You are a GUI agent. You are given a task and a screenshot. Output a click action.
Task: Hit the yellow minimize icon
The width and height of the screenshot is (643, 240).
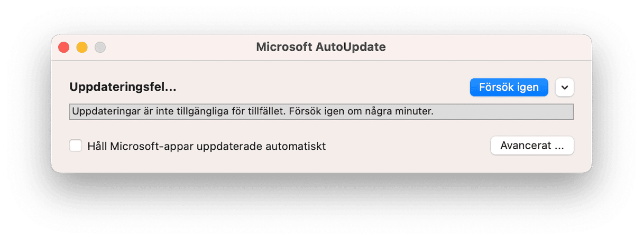click(x=82, y=47)
